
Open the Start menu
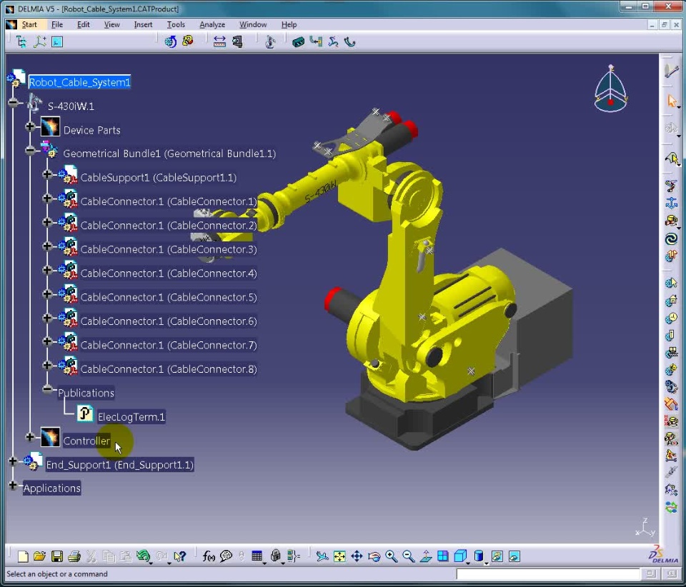(x=29, y=24)
